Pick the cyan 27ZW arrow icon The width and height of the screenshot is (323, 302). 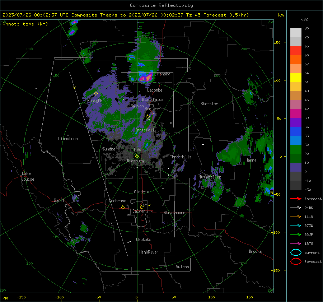click(x=296, y=226)
